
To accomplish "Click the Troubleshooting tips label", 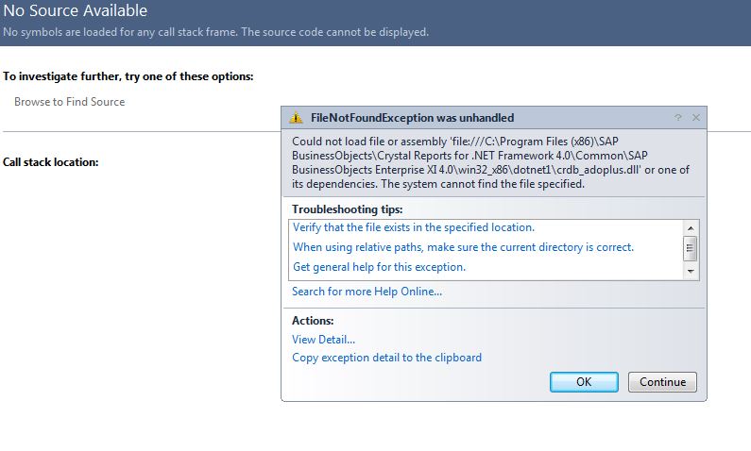I will (347, 209).
